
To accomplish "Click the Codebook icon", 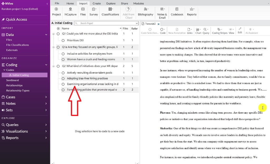I will pos(177,9).
